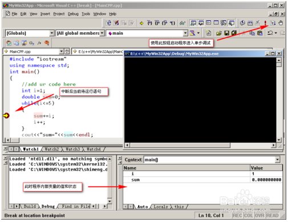Open the 'main' function dropdown list

tap(185, 33)
